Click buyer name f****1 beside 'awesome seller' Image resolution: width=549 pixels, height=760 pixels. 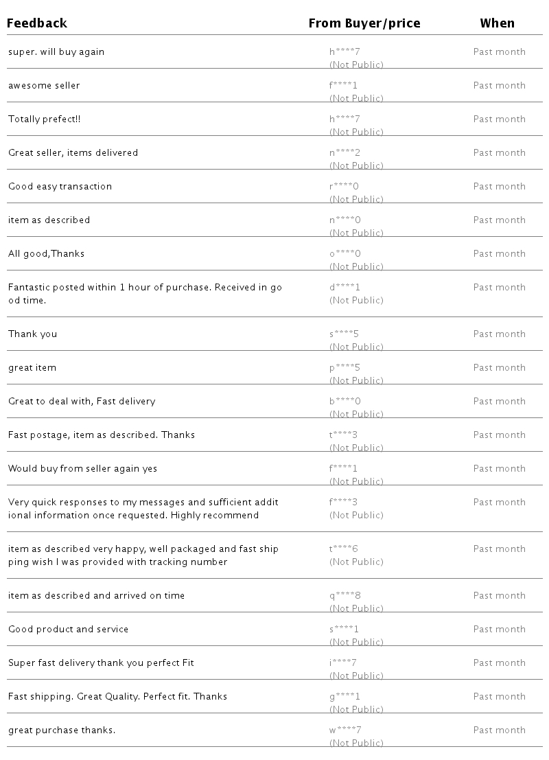tap(343, 85)
